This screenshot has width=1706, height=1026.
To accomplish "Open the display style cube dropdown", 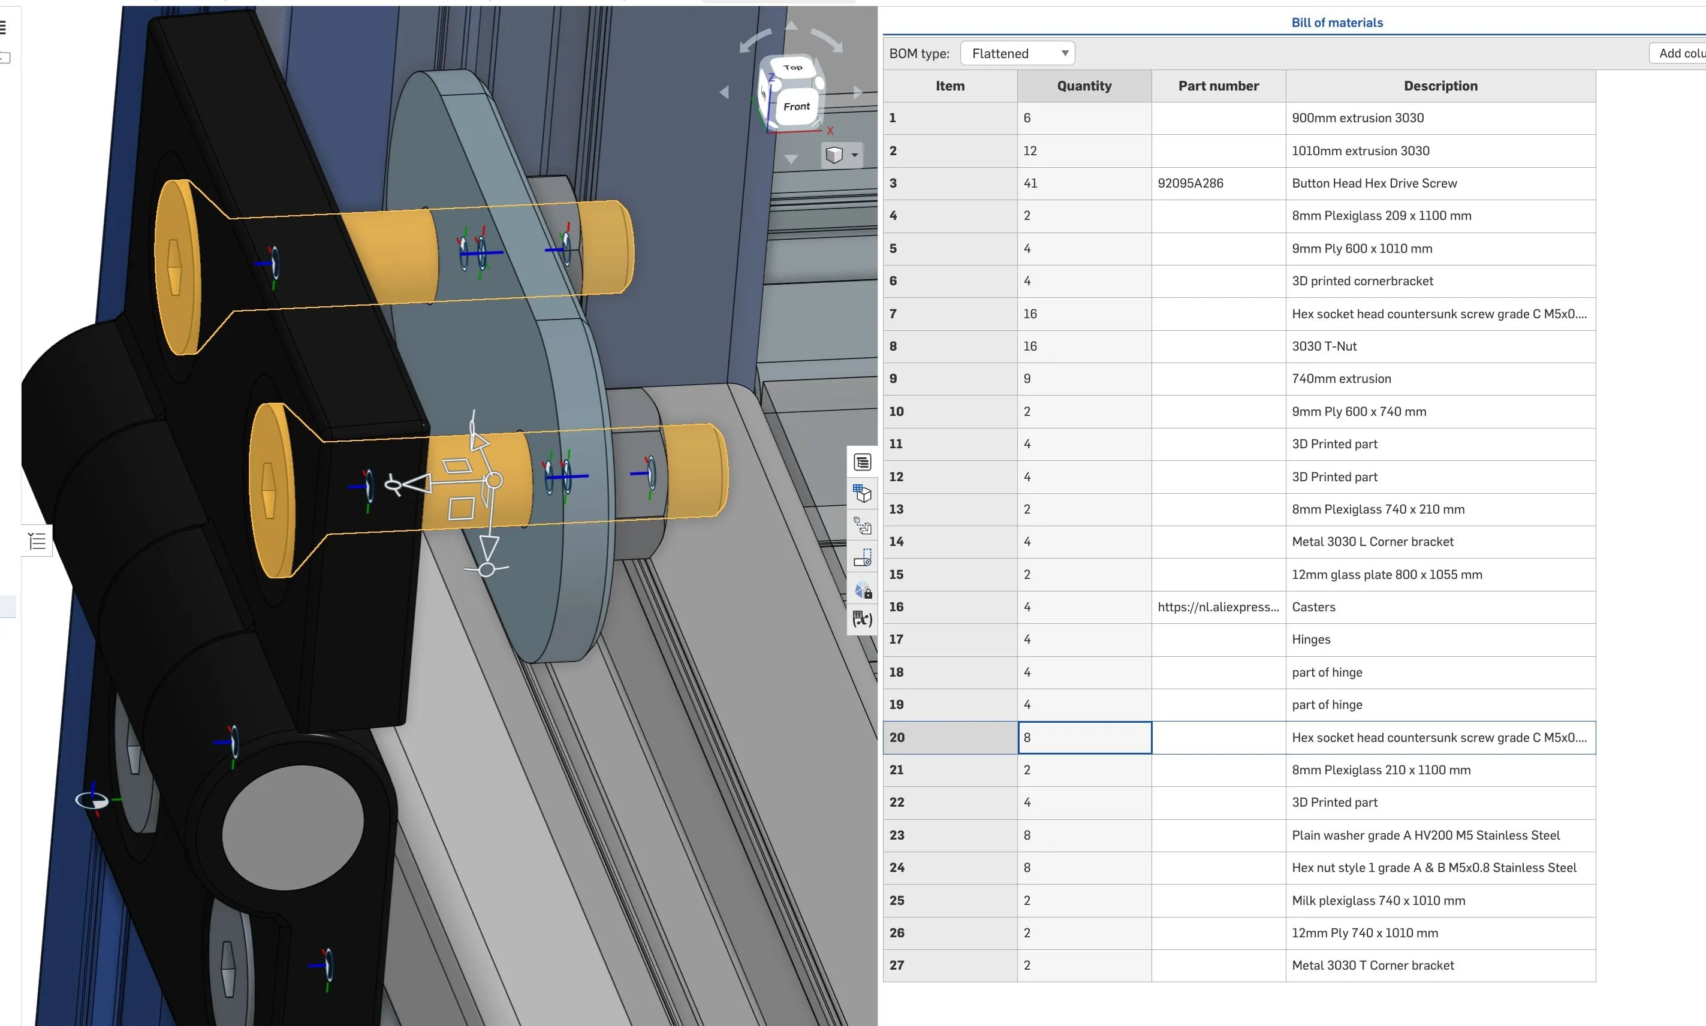I will click(x=842, y=155).
